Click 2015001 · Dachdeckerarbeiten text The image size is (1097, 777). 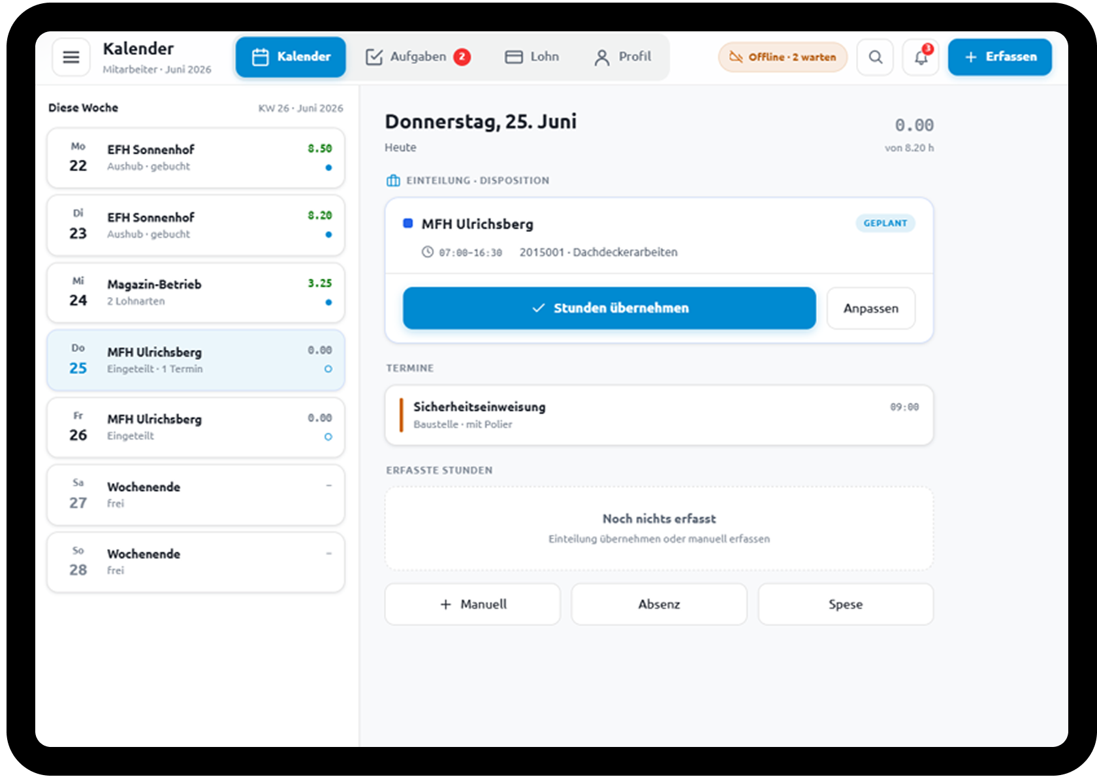598,252
